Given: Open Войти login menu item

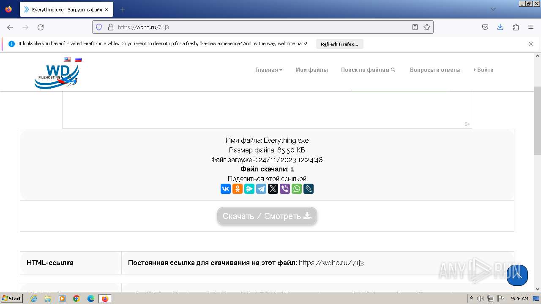Looking at the screenshot, I should click(484, 70).
